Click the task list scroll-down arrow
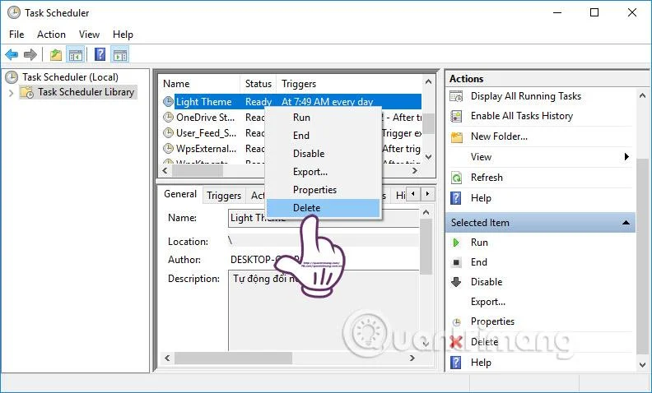The height and width of the screenshot is (393, 652). [429, 156]
